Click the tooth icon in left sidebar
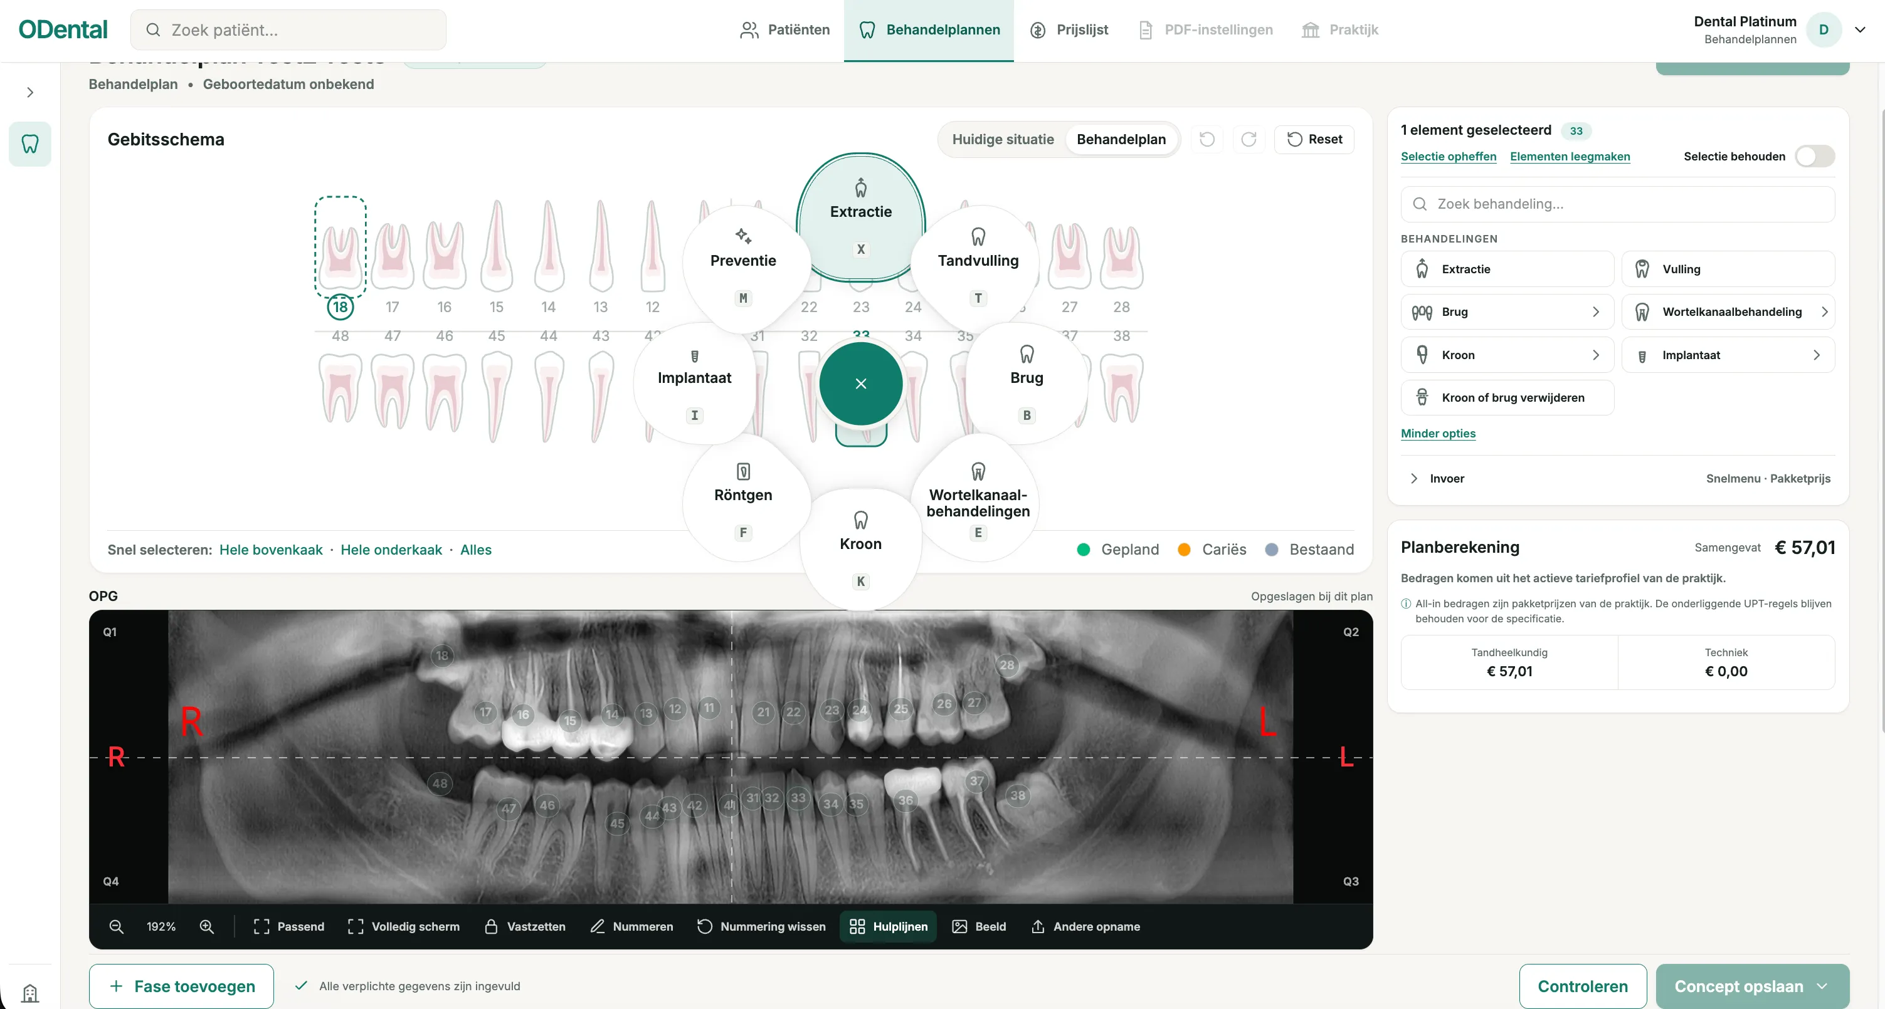The height and width of the screenshot is (1009, 1885). pos(30,144)
